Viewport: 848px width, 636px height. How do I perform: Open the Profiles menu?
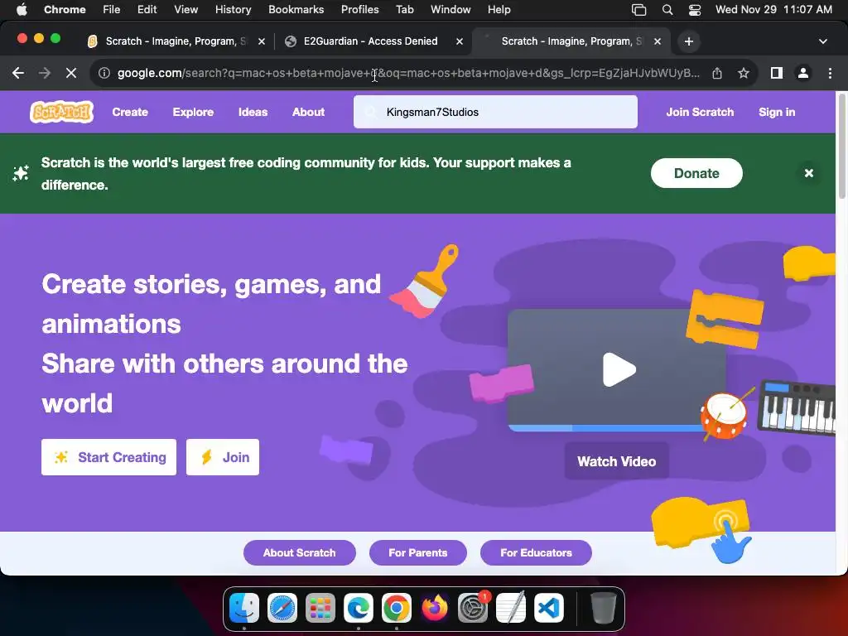tap(359, 9)
